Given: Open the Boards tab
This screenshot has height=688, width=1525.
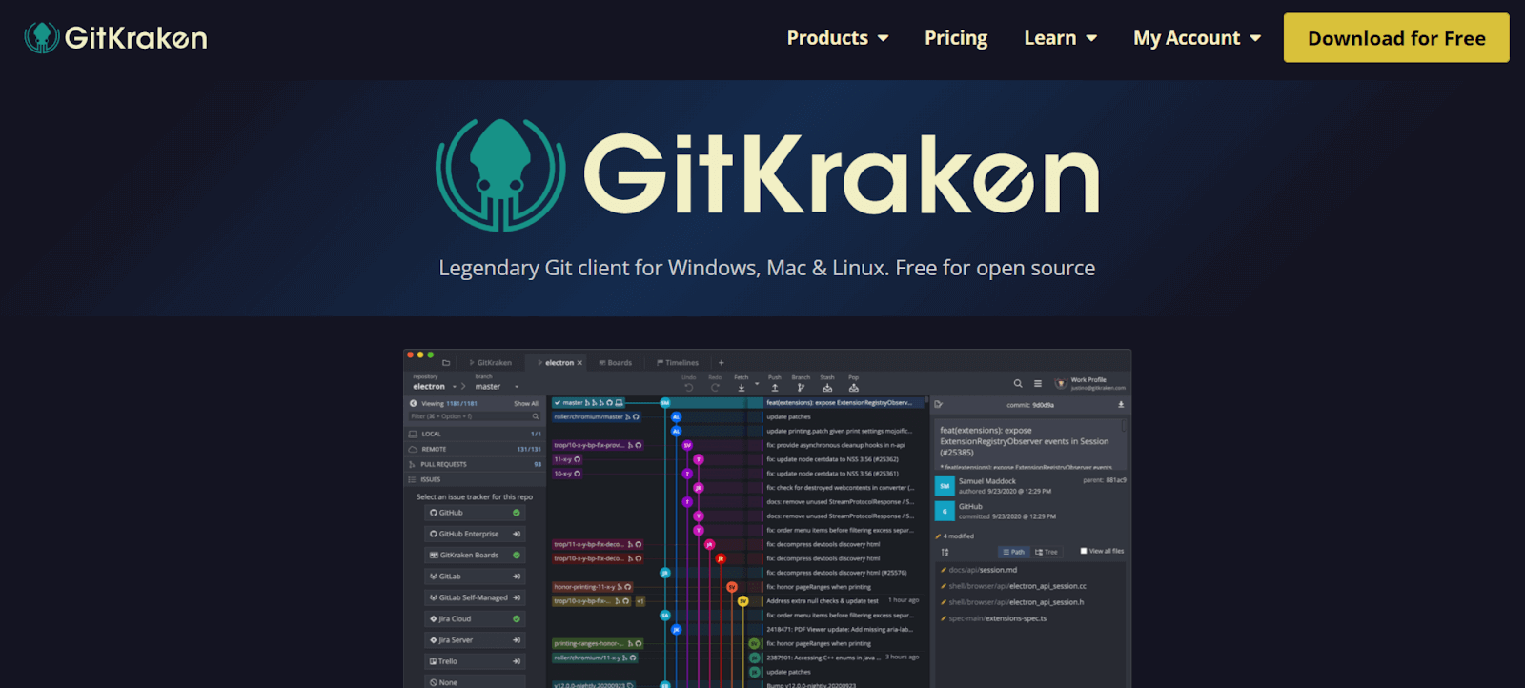Looking at the screenshot, I should (x=616, y=363).
